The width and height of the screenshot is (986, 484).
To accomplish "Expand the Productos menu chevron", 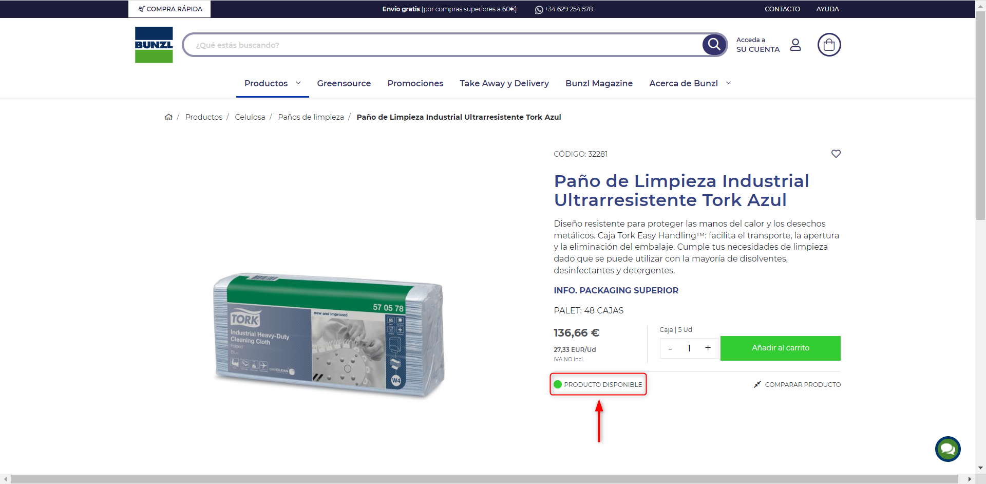I will coord(298,83).
